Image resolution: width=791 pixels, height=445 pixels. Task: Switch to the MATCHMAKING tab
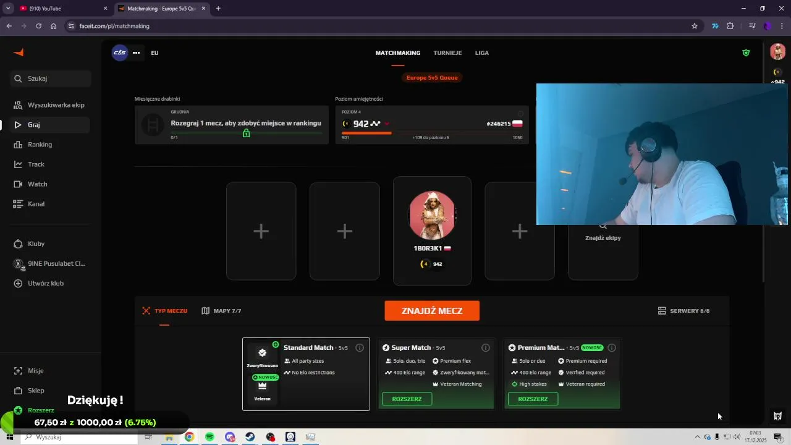398,53
